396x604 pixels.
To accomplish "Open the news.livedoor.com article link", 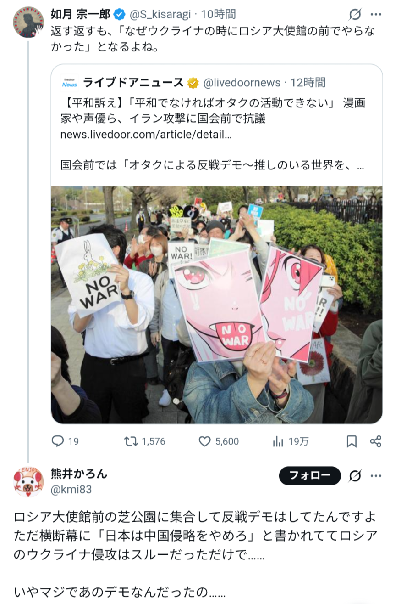I will click(146, 135).
